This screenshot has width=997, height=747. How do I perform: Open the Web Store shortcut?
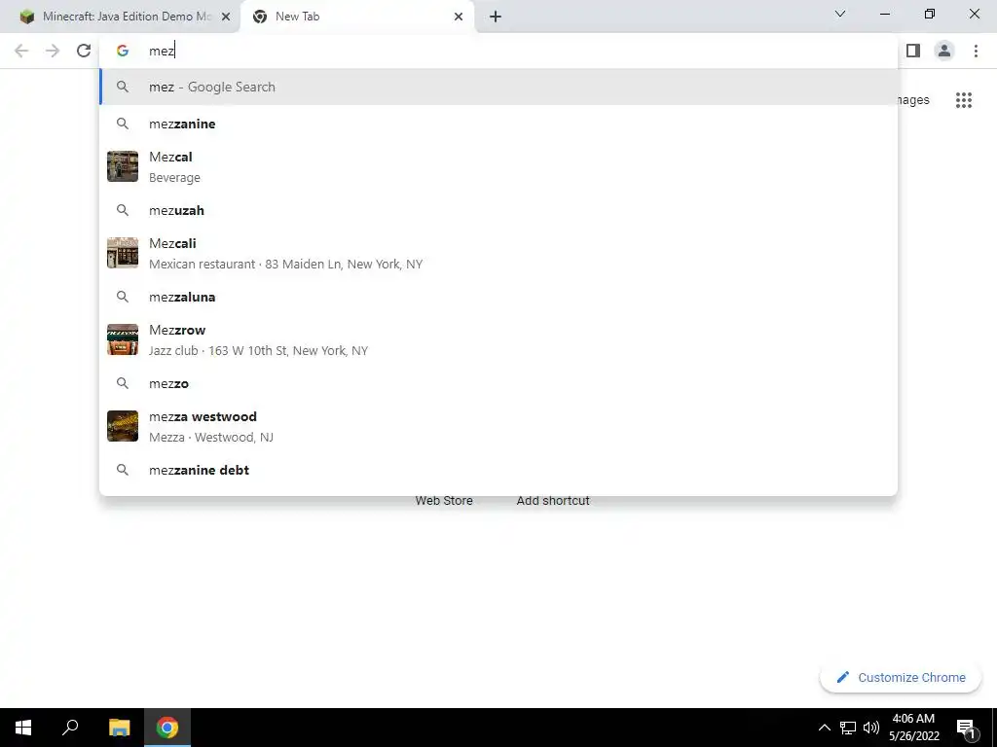click(444, 501)
